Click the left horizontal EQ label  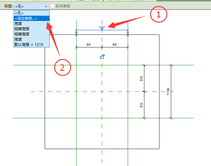coord(89,44)
